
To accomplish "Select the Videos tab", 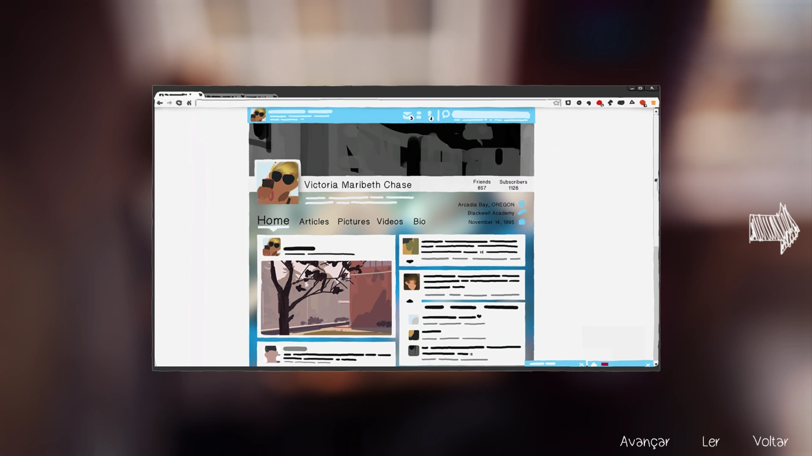I will (x=390, y=221).
